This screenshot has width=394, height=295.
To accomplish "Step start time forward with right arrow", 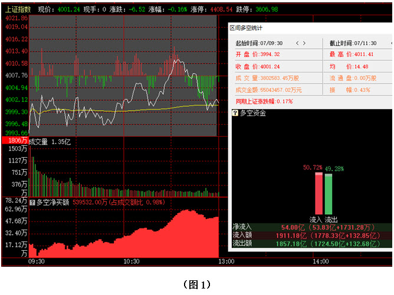I will [304, 43].
